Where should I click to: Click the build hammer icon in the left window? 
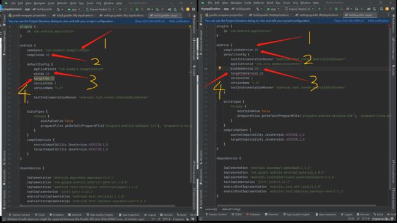[59, 9]
